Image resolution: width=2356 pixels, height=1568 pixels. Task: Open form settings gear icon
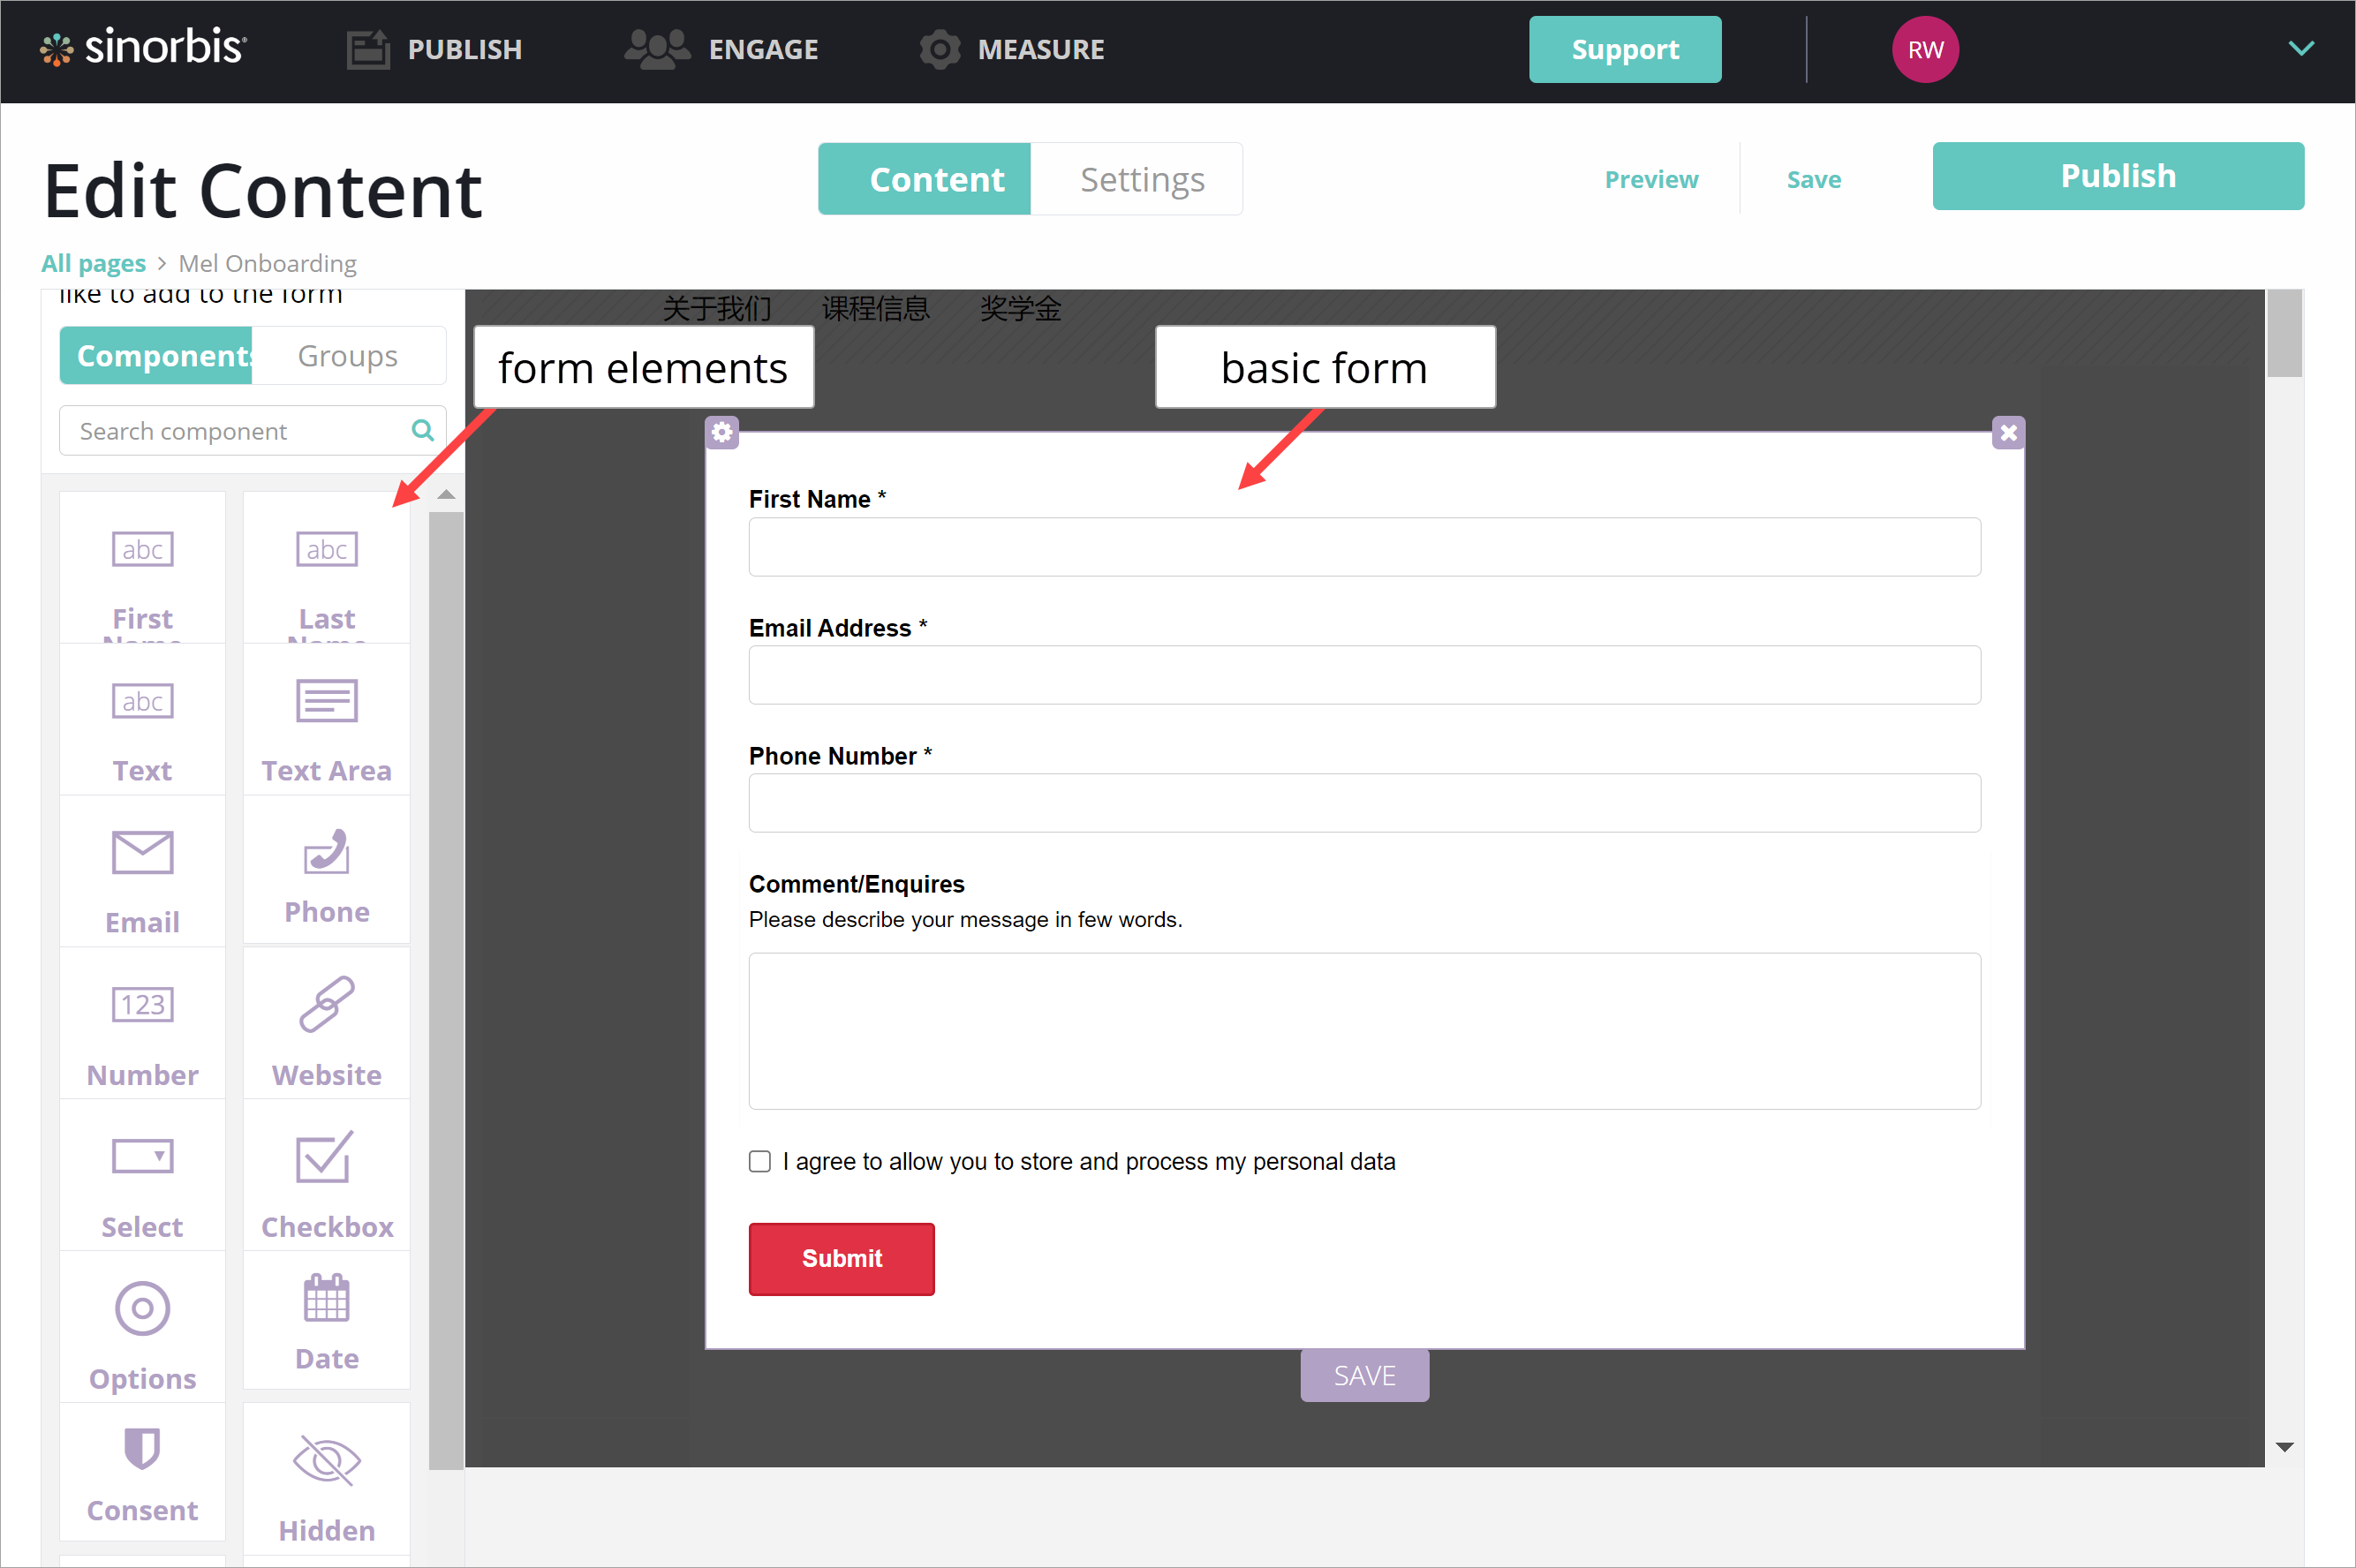[722, 433]
